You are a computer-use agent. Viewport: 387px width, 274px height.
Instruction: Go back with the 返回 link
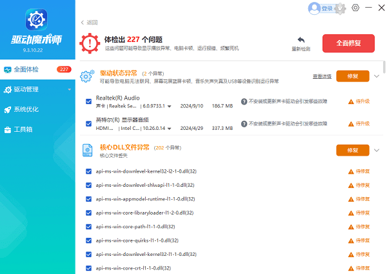90,23
